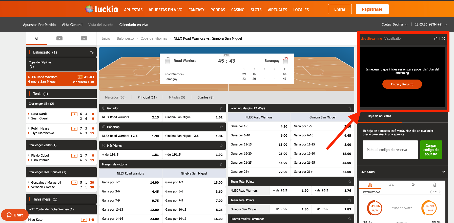
Task: Open the time zone GTM +2 dropdown
Action: coord(431,24)
